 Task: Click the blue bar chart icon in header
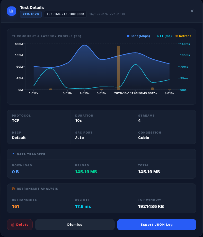(12, 11)
